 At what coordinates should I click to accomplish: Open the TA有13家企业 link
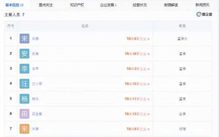pos(137,114)
